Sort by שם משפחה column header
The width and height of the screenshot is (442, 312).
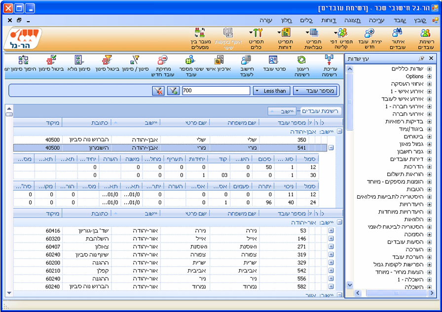click(x=234, y=123)
